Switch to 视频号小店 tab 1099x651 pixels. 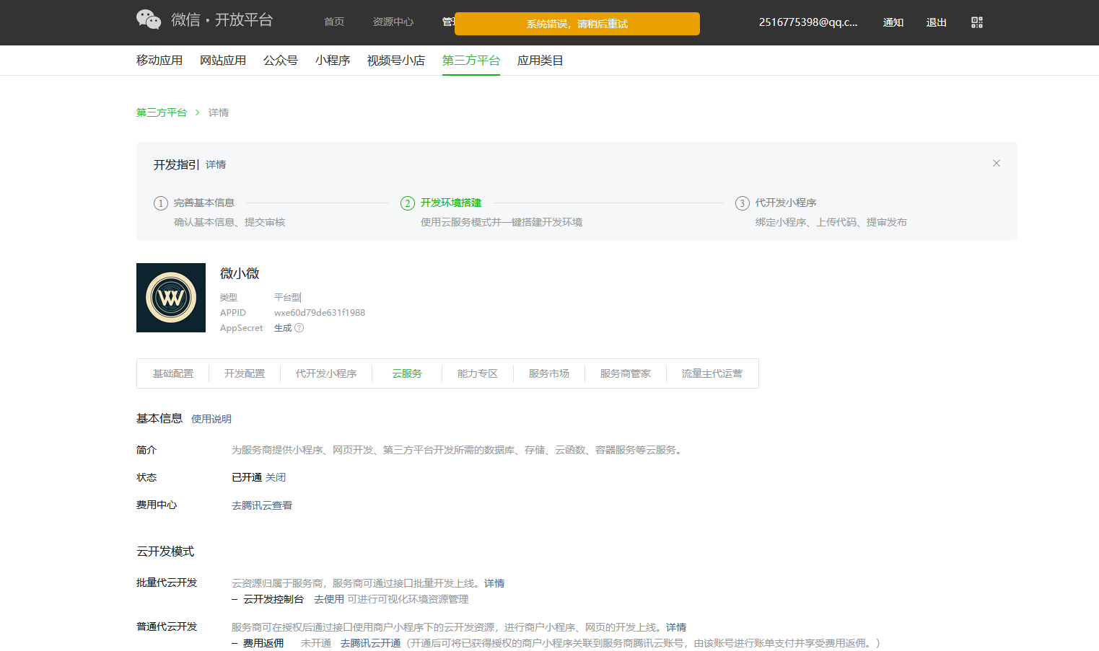pyautogui.click(x=396, y=61)
